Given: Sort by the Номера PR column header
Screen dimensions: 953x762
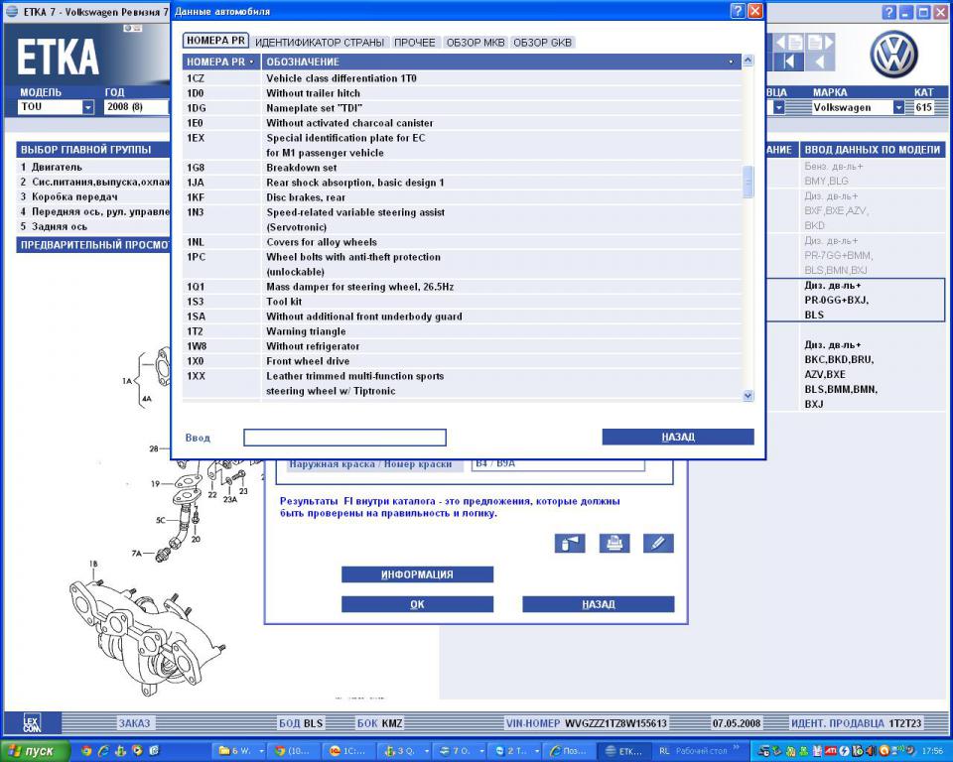Looking at the screenshot, I should coord(221,62).
